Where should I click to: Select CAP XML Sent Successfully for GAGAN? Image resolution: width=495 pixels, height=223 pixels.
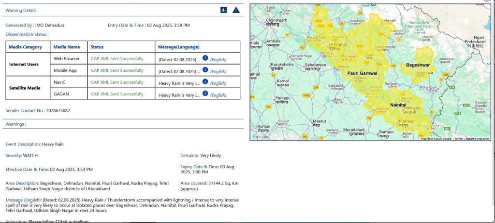pyautogui.click(x=117, y=94)
